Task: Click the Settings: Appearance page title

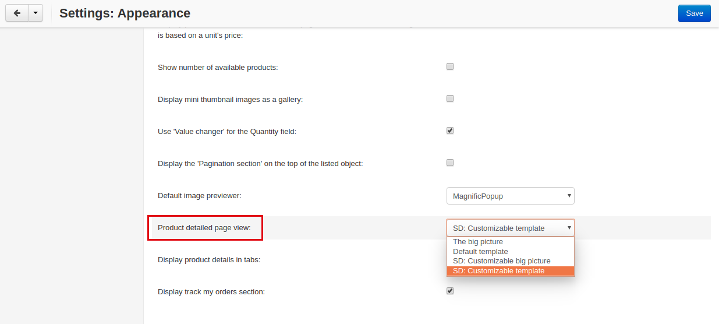Action: (125, 13)
